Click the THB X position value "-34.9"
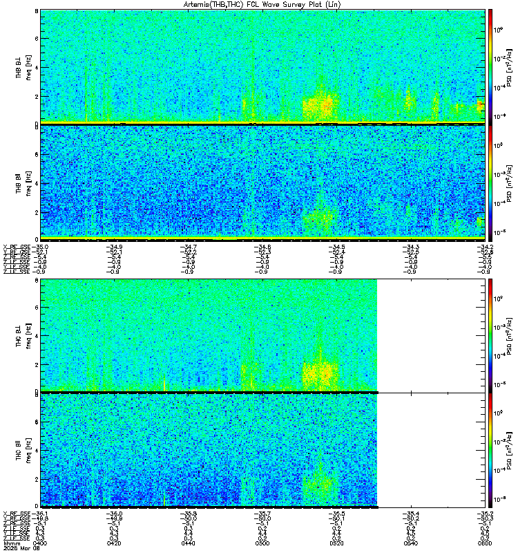Screen dimensions: 518x553 (114, 247)
